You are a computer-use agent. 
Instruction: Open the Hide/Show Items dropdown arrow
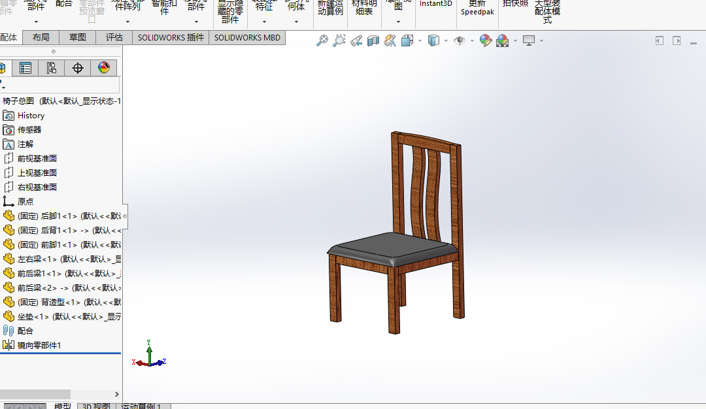[473, 41]
